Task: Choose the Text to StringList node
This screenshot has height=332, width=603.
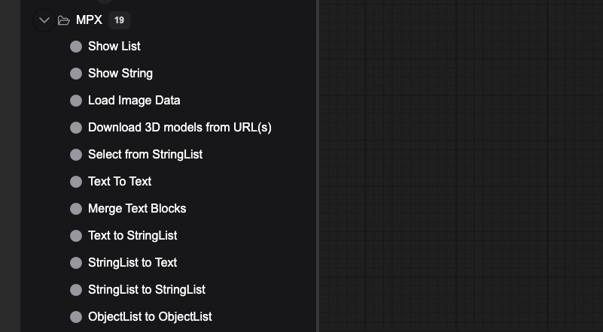Action: [132, 236]
